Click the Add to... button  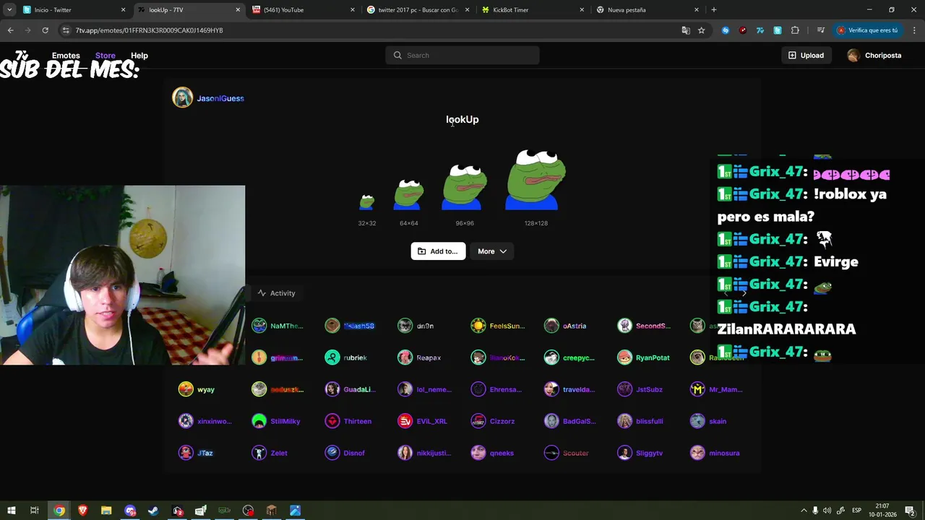click(438, 251)
